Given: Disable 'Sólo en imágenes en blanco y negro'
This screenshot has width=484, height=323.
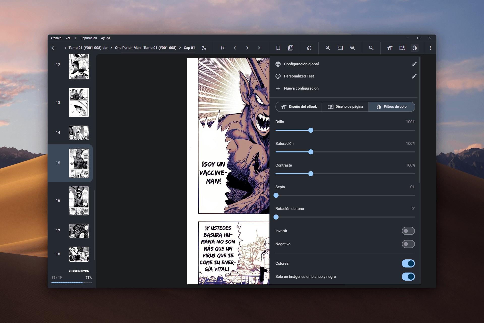Looking at the screenshot, I should [409, 277].
